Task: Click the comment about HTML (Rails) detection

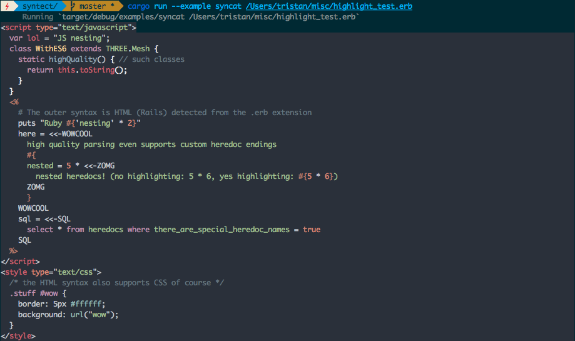Action: click(165, 113)
